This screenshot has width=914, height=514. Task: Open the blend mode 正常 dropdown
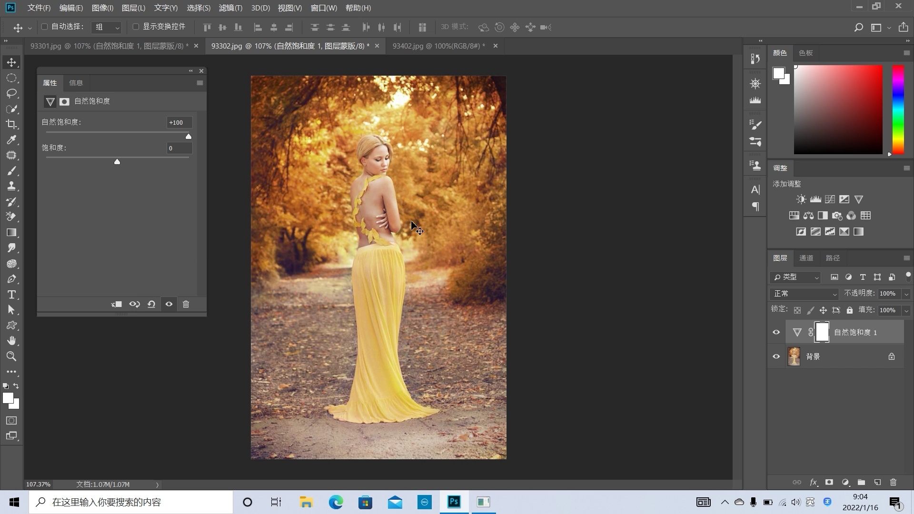point(804,294)
